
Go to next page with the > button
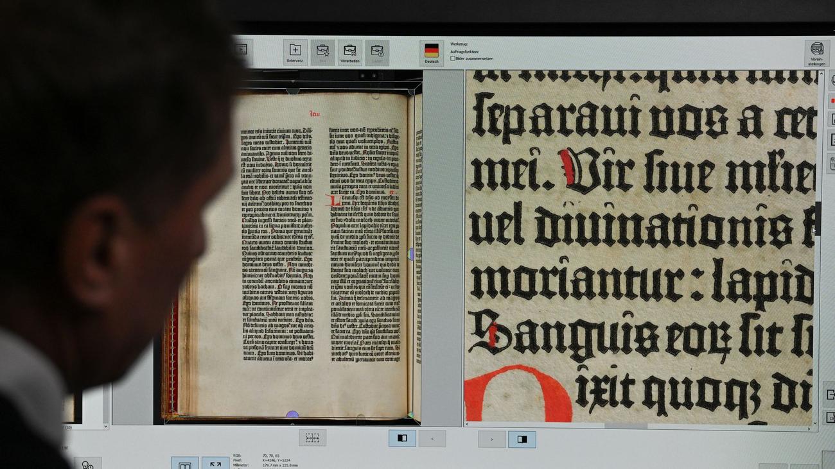click(x=491, y=439)
